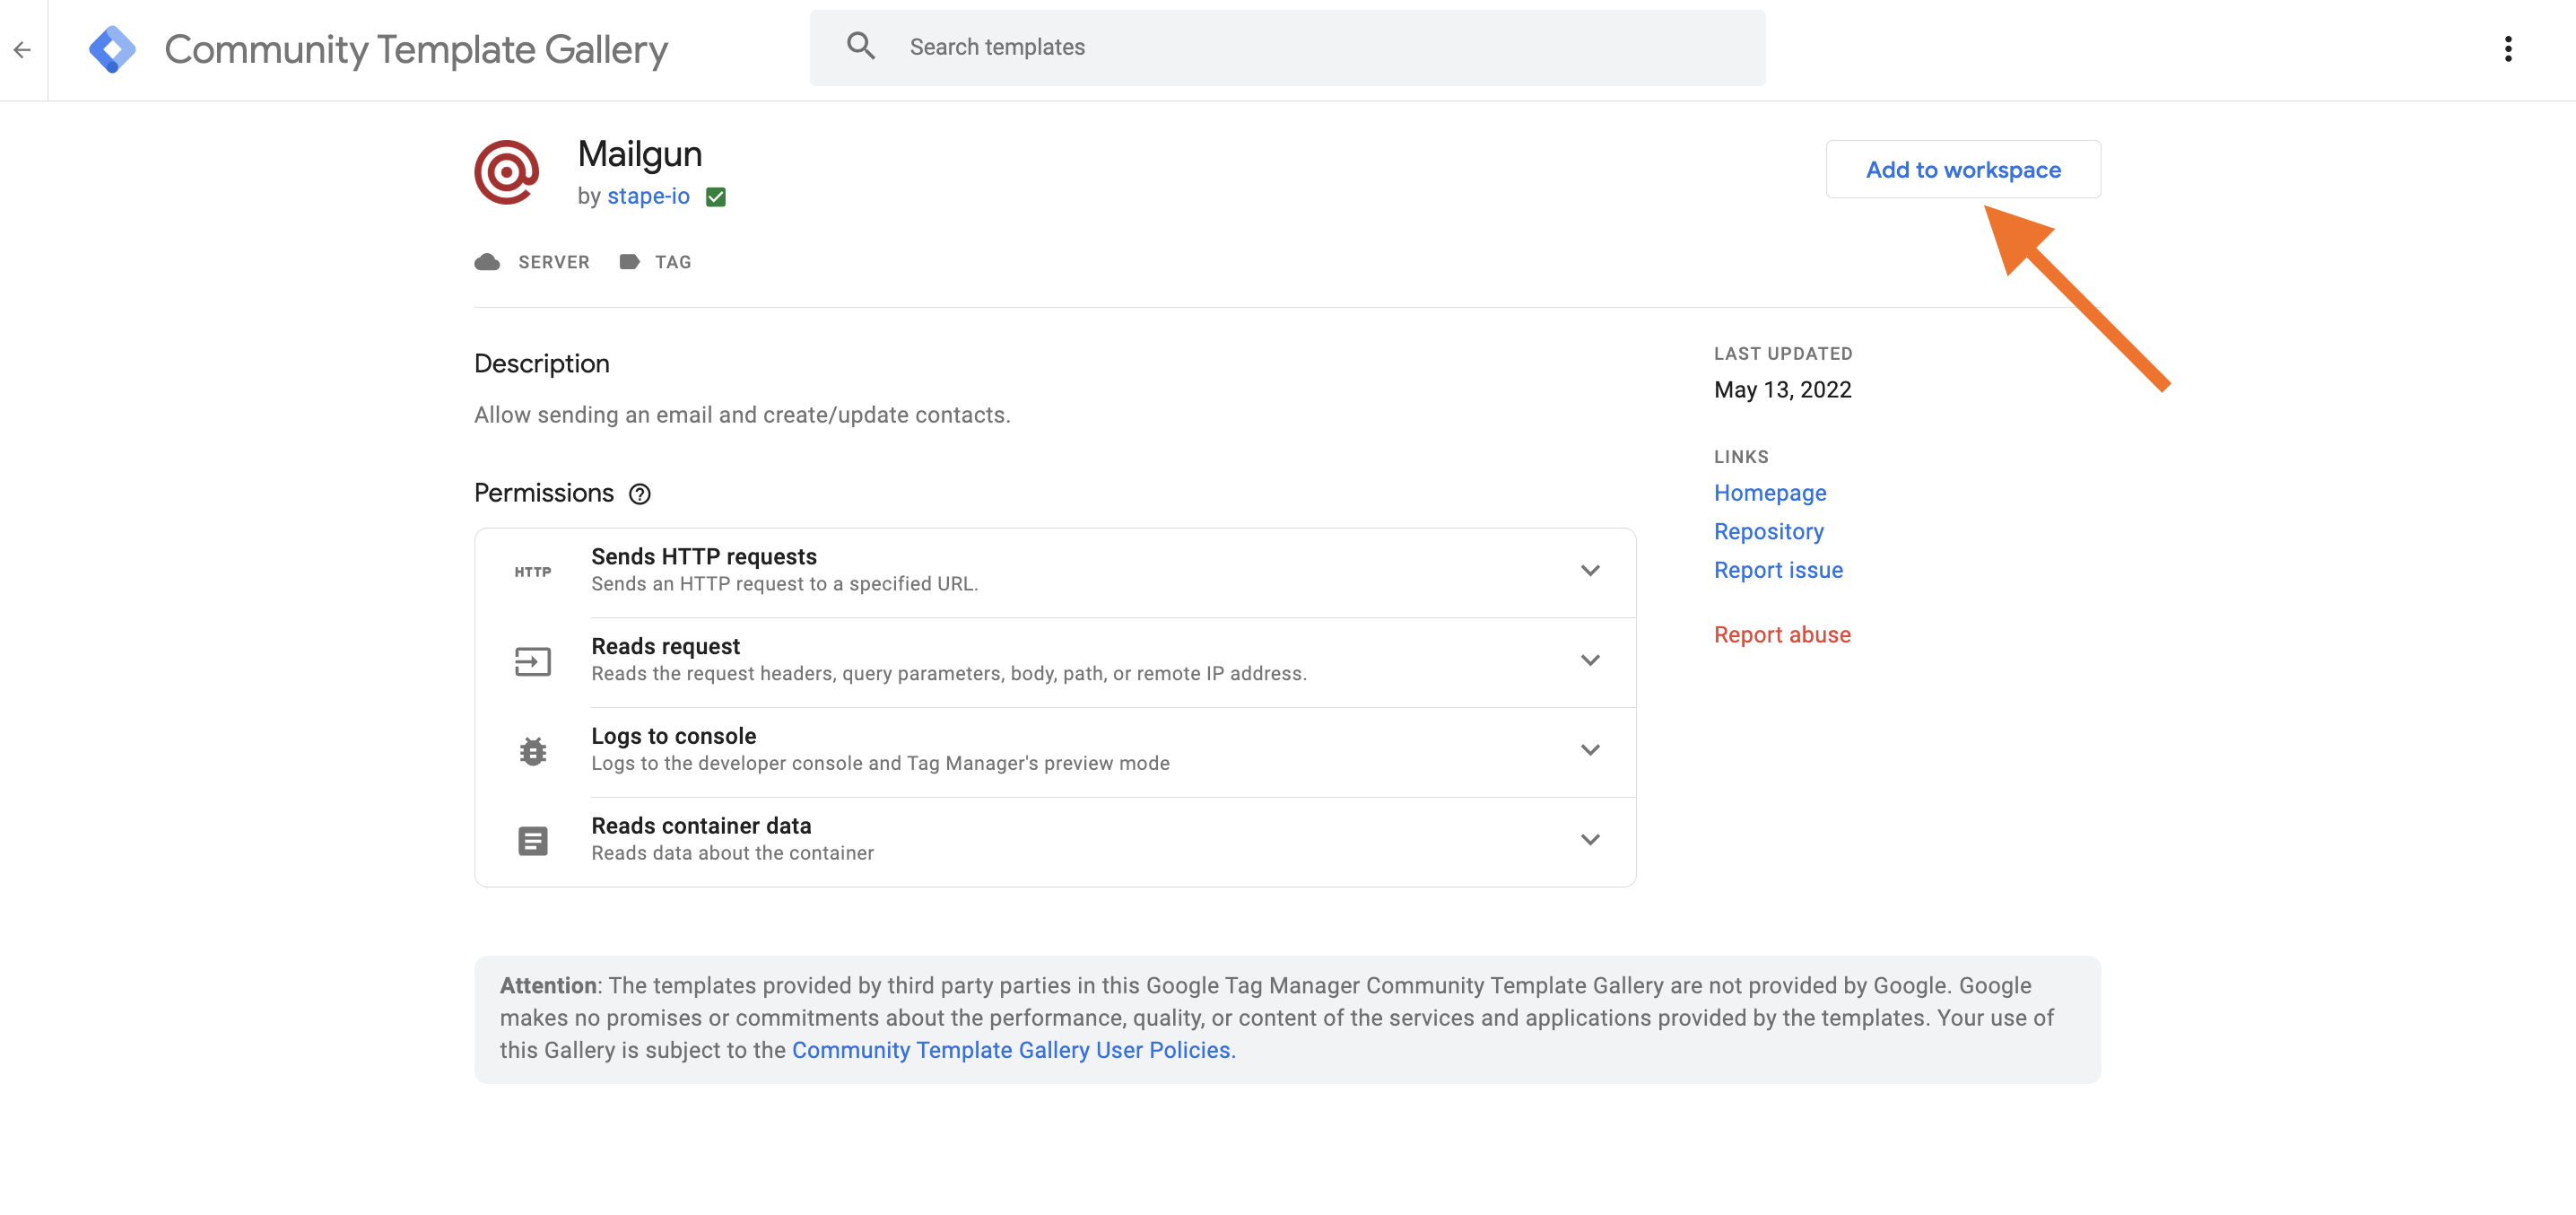This screenshot has height=1215, width=2576.
Task: Click the Permissions heading
Action: [x=543, y=494]
